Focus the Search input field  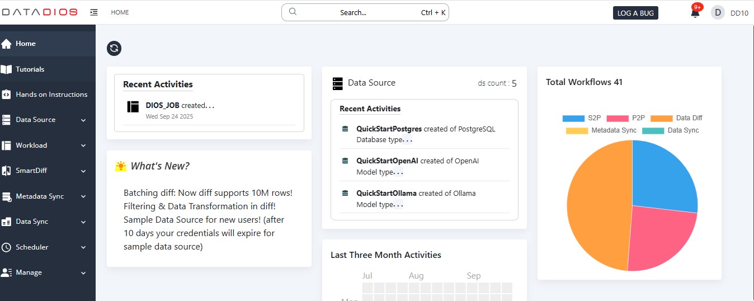click(365, 12)
